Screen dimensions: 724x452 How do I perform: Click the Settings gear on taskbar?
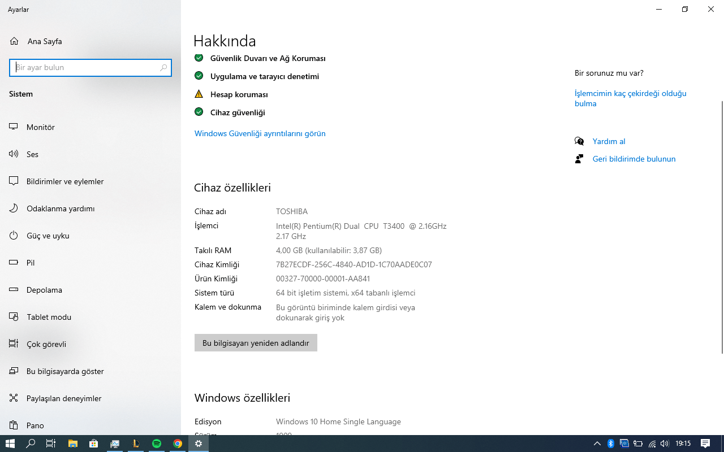click(x=199, y=444)
